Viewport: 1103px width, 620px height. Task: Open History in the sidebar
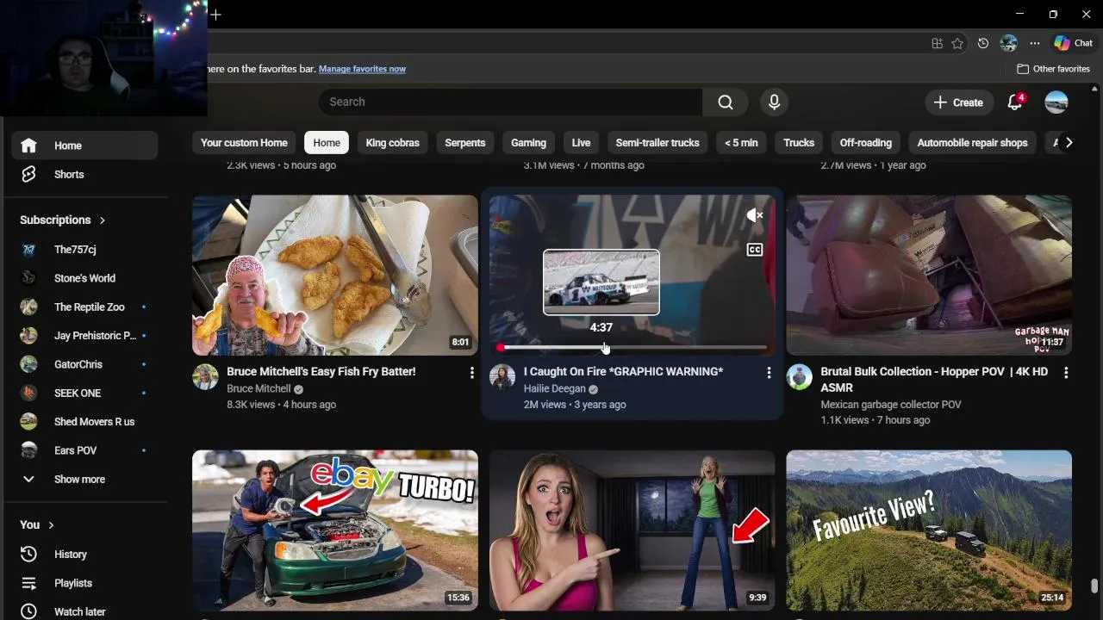[84, 555]
